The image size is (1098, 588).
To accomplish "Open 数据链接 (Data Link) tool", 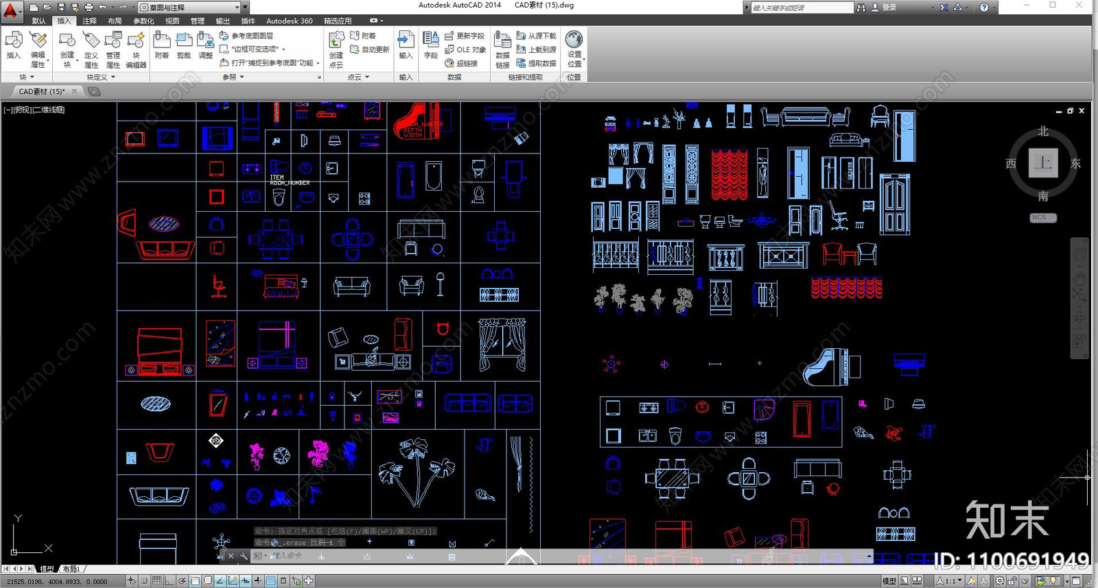I will [x=502, y=49].
